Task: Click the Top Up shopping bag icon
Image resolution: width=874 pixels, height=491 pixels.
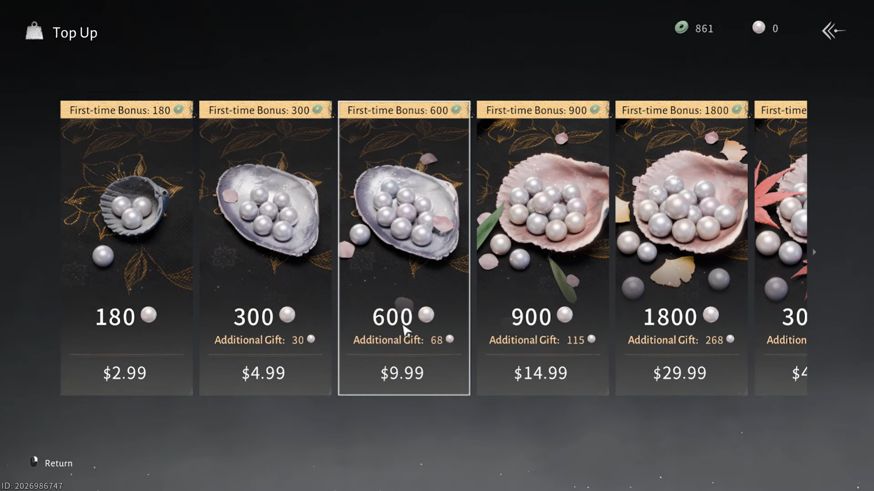Action: 34,31
